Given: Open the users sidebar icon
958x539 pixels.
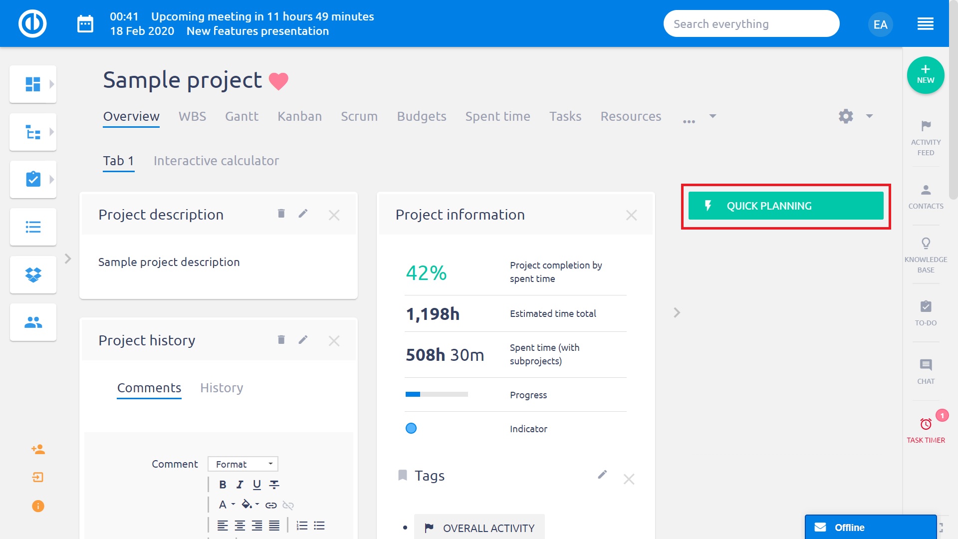Looking at the screenshot, I should tap(33, 322).
